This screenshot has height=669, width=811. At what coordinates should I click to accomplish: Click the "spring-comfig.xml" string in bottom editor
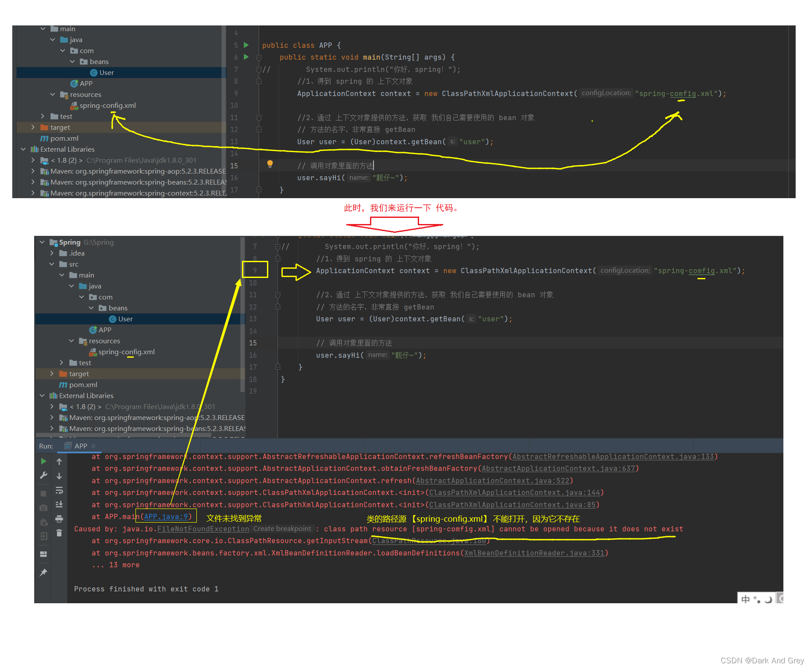[695, 270]
